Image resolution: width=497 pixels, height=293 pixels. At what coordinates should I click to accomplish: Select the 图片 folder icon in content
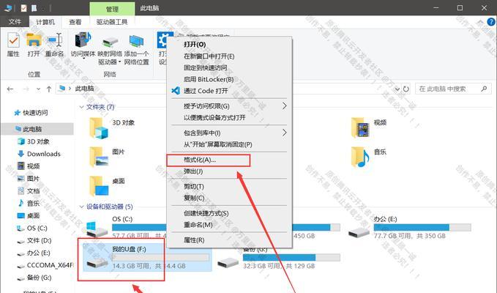point(99,157)
